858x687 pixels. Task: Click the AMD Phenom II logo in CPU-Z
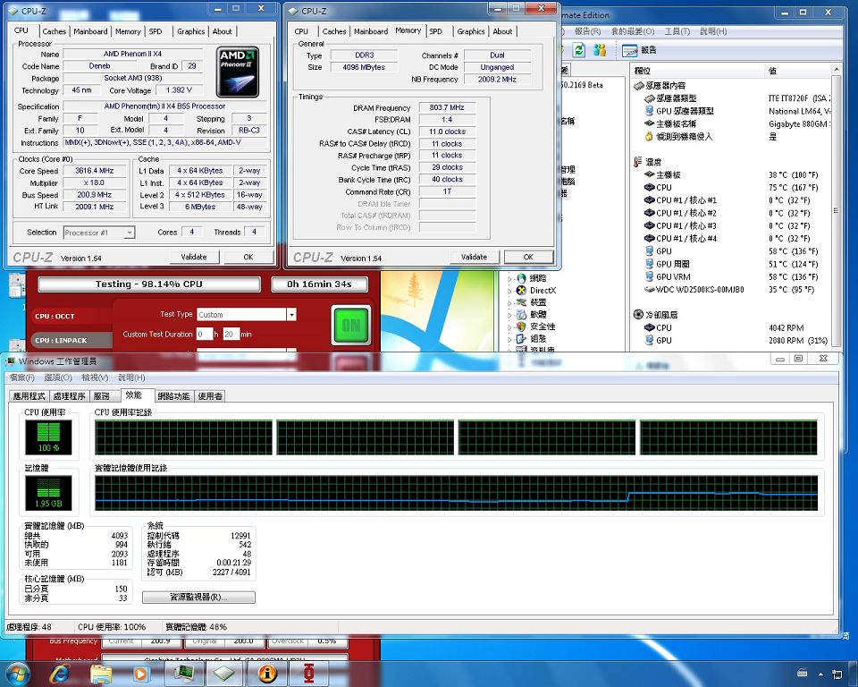pyautogui.click(x=238, y=72)
